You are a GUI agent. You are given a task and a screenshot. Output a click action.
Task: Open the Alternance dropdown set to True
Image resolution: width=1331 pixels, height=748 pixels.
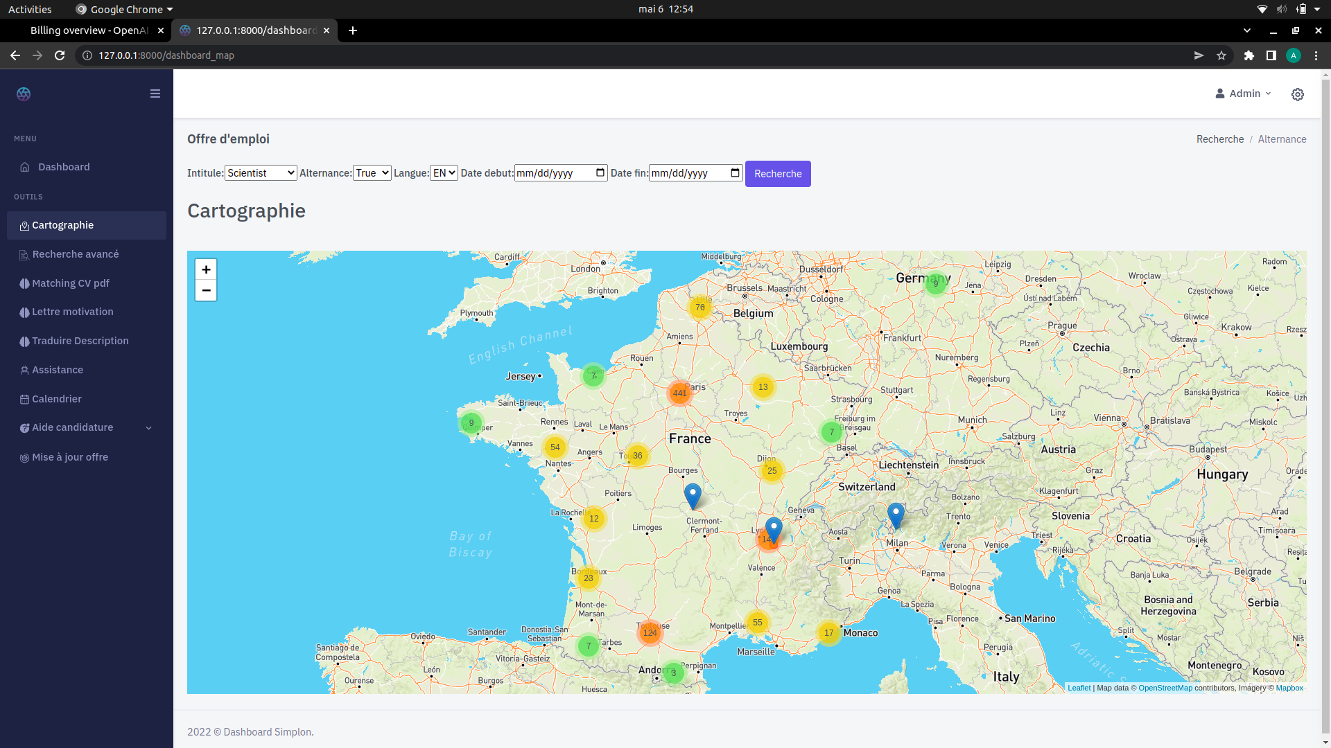click(x=372, y=173)
